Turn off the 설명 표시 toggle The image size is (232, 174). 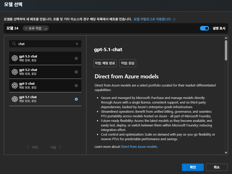click(204, 28)
